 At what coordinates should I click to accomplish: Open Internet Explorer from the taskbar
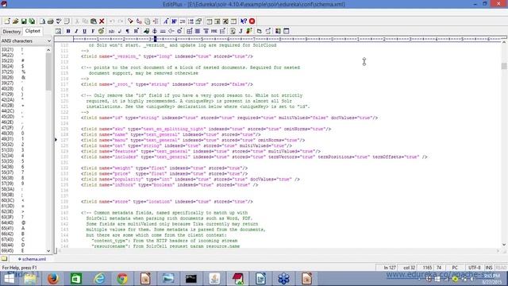click(x=99, y=279)
